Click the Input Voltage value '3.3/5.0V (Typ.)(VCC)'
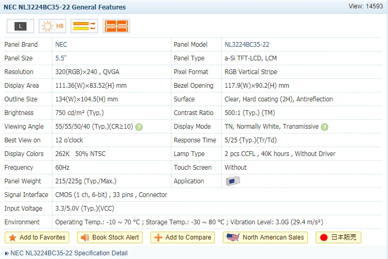 tap(84, 209)
